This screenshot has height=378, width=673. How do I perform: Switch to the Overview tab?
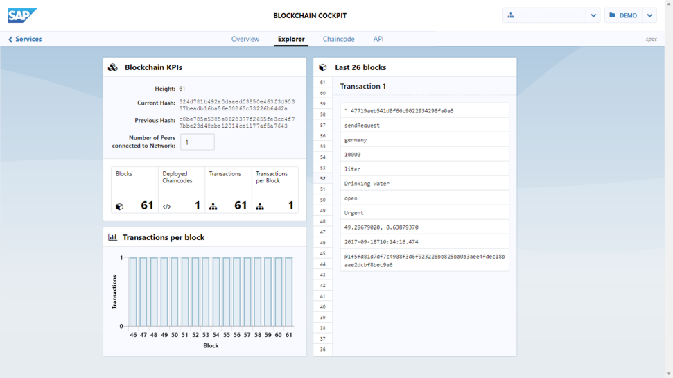click(245, 39)
